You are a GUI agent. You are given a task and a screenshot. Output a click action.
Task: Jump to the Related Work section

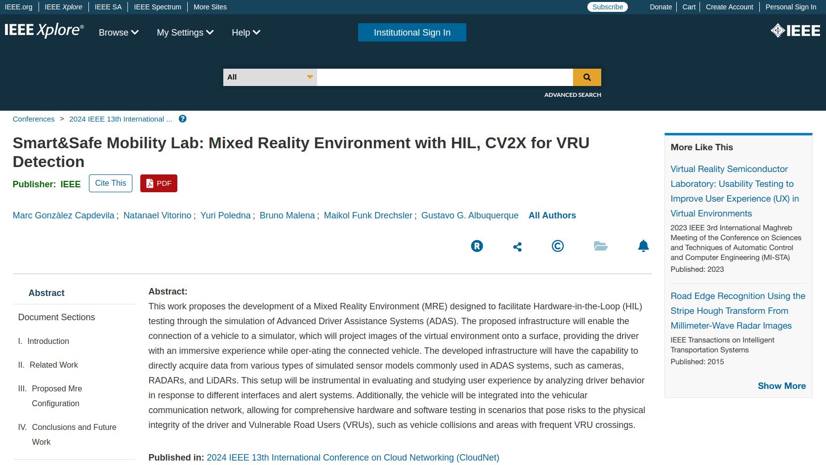[54, 365]
